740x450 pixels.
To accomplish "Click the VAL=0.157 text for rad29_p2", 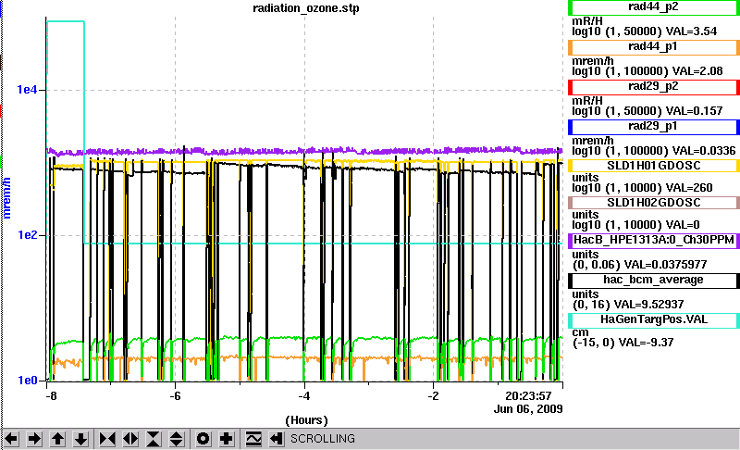I will [x=694, y=111].
